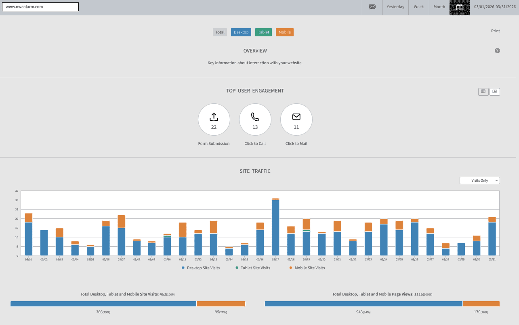The height and width of the screenshot is (325, 519).
Task: Switch to table view icon
Action: coord(483,92)
